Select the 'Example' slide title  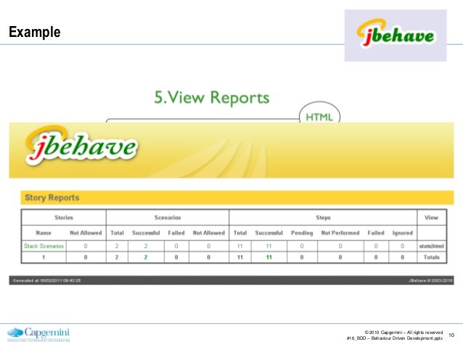tap(35, 32)
